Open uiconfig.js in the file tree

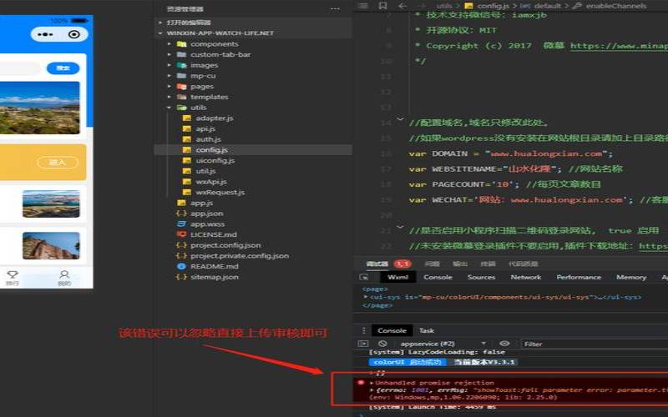[x=215, y=160]
